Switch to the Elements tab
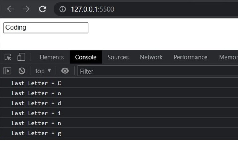The width and height of the screenshot is (238, 141). [x=52, y=57]
